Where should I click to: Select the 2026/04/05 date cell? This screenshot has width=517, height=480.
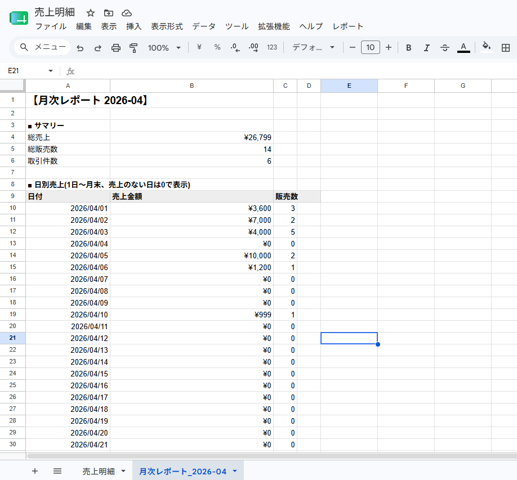tap(68, 255)
